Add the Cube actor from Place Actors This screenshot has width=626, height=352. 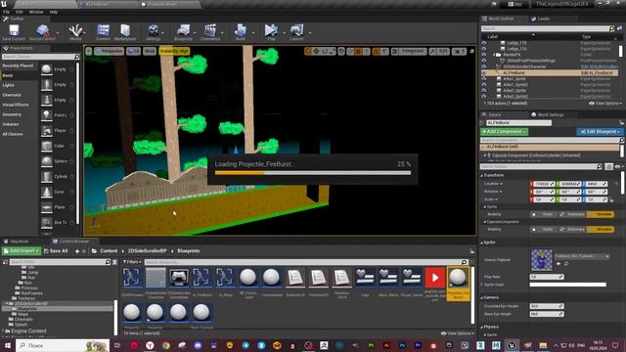tap(58, 146)
